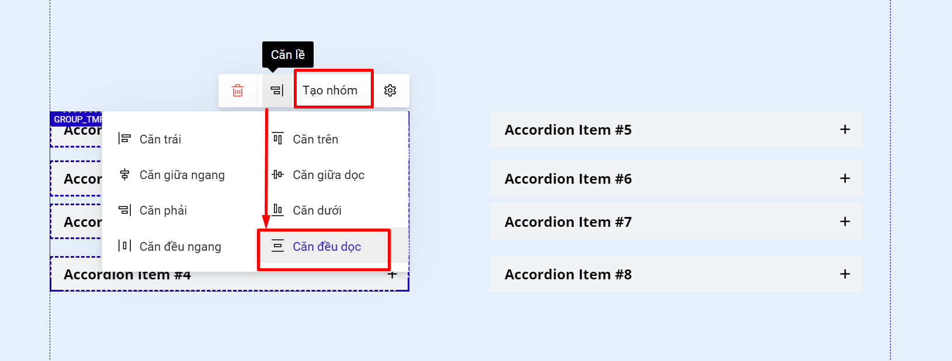Click the red trash delete icon
This screenshot has width=952, height=361.
(x=238, y=90)
